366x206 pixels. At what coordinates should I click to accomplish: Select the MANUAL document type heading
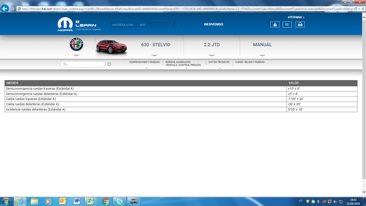point(262,45)
